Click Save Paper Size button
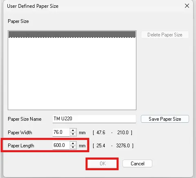The width and height of the screenshot is (196, 178). (x=165, y=119)
